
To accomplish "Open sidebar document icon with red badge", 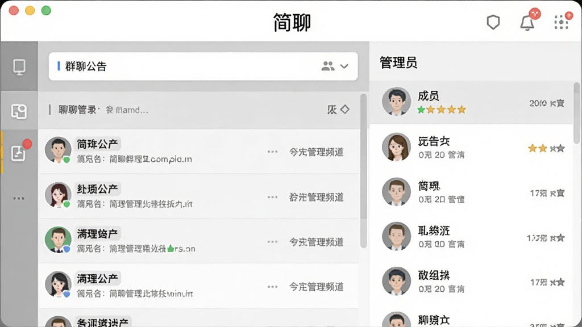I will point(18,153).
